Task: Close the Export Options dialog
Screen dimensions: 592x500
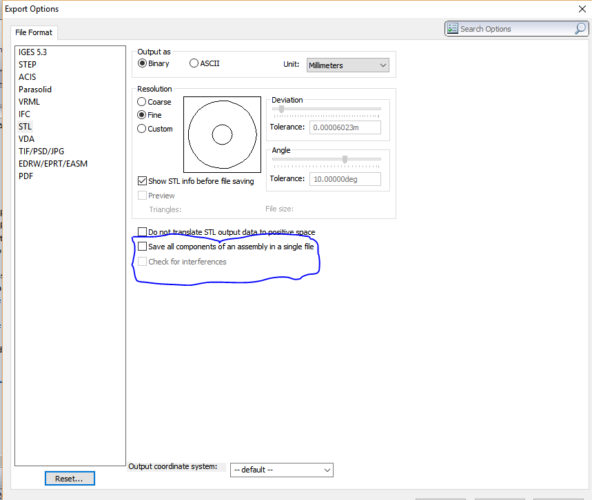Action: click(582, 9)
